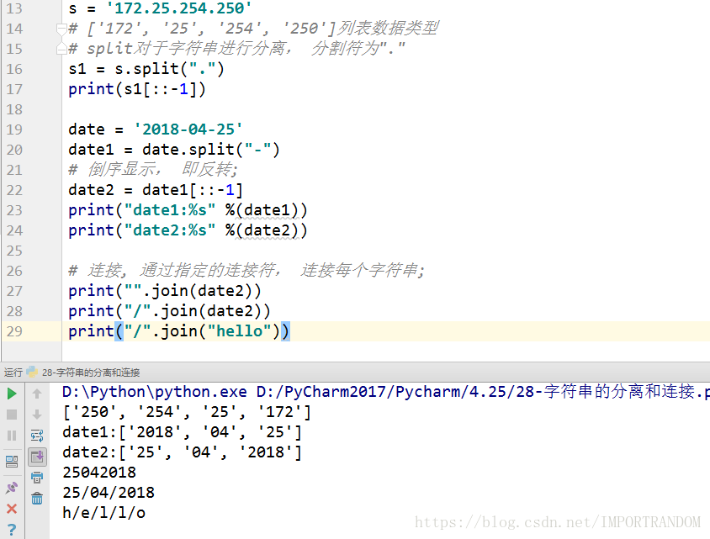
Task: Toggle soft-wrap in the console
Action: [37, 436]
